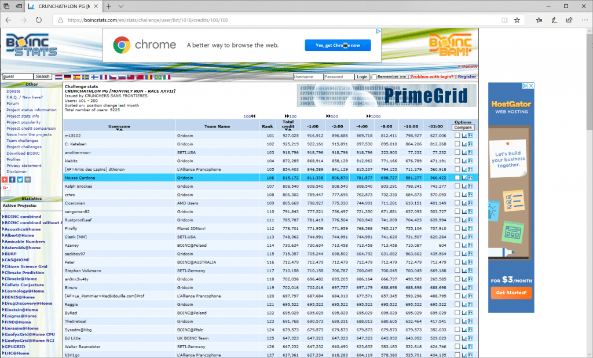This screenshot has height=358, width=593.
Task: Switch language with the Czech flag
Action: 113,77
